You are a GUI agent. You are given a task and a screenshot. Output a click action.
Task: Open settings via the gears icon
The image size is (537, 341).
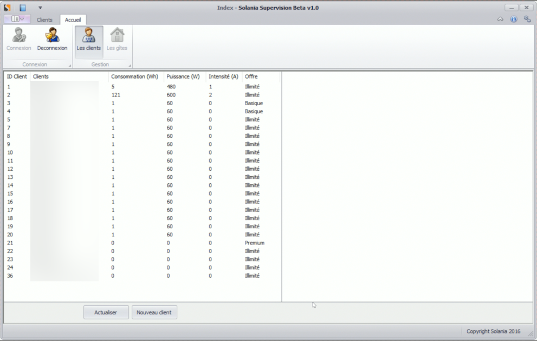pos(527,20)
